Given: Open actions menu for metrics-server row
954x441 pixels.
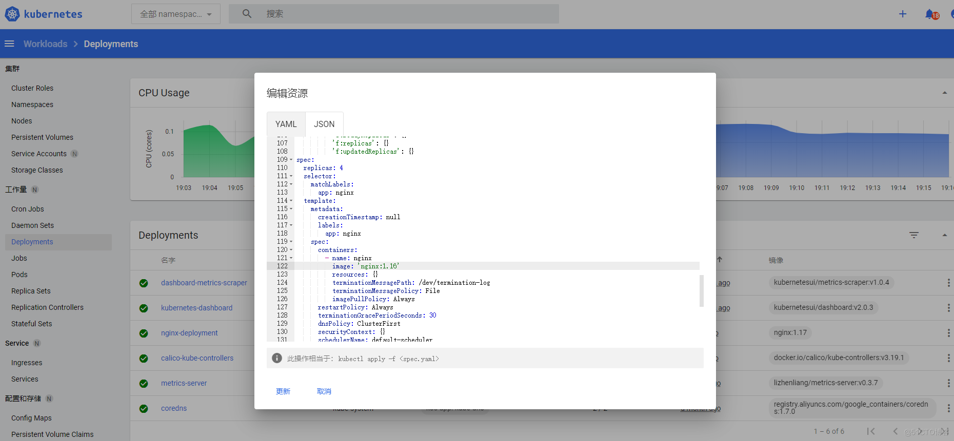Looking at the screenshot, I should [x=948, y=383].
